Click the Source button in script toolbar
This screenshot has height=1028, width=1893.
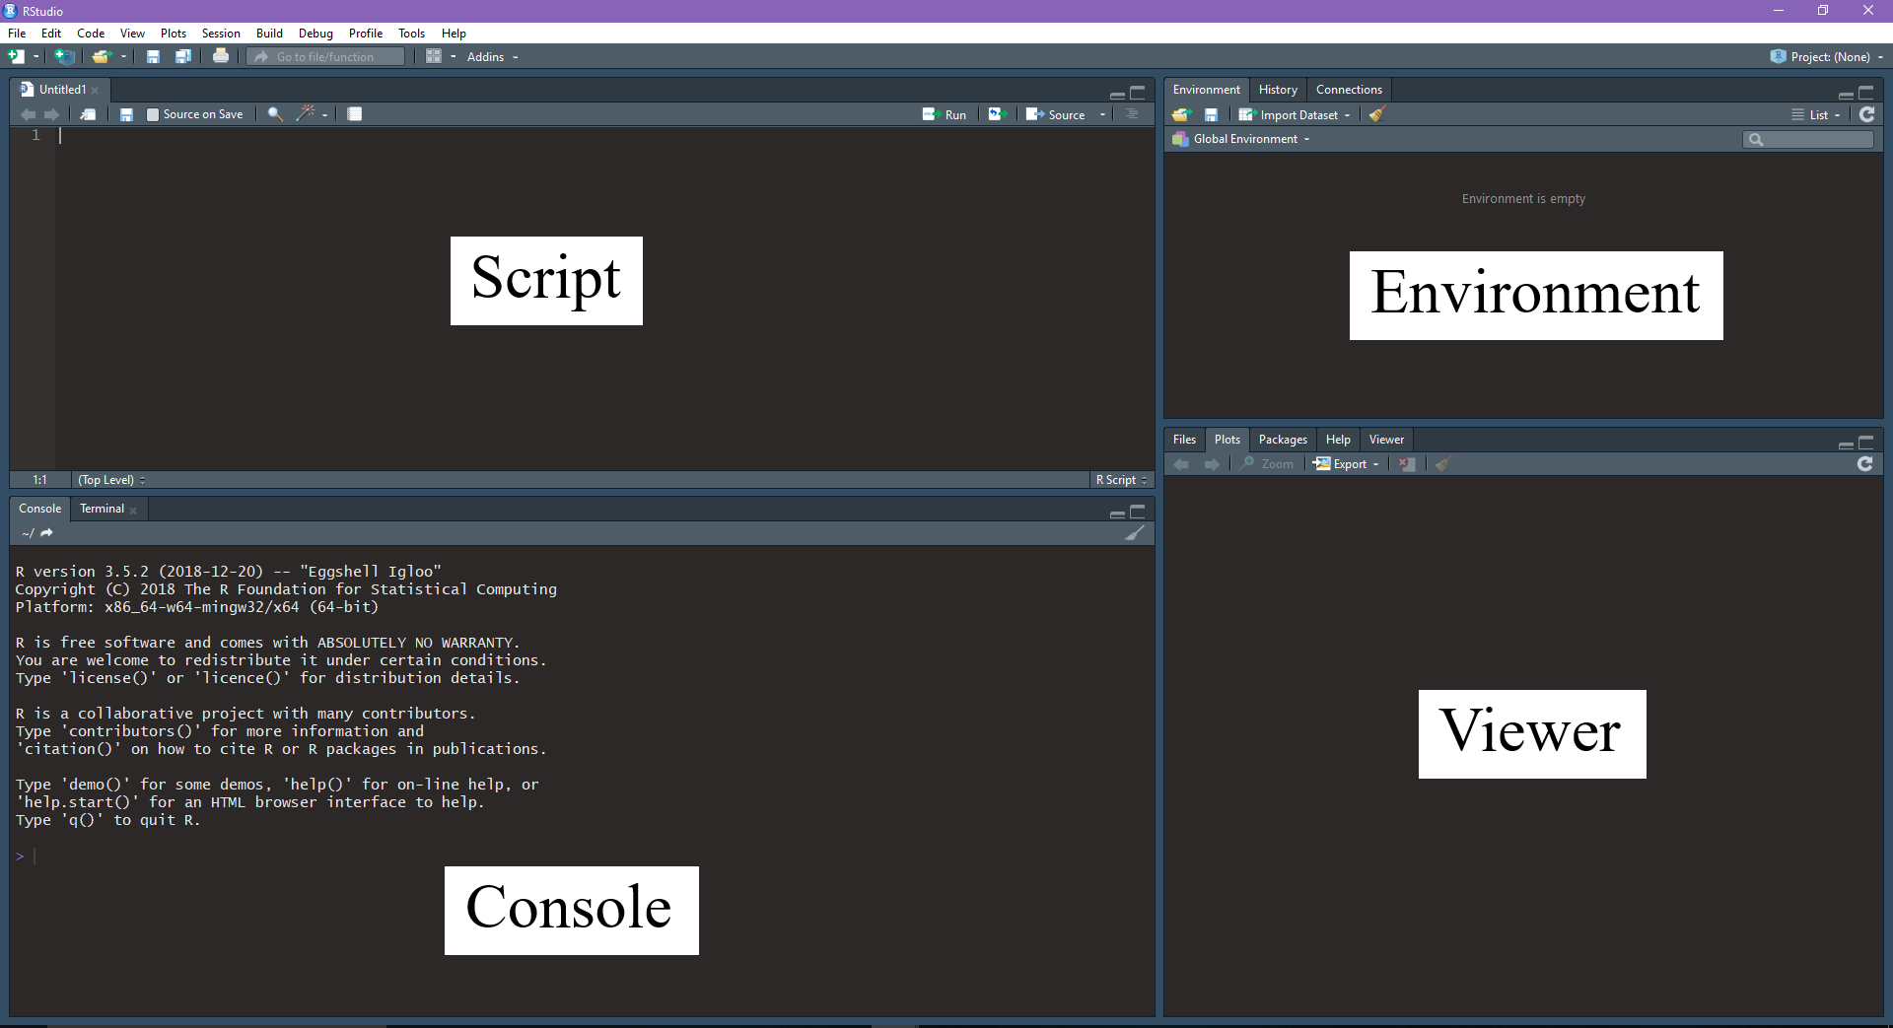point(1056,114)
